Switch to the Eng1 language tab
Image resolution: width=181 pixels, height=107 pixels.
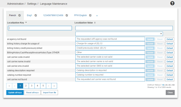coord(29,15)
